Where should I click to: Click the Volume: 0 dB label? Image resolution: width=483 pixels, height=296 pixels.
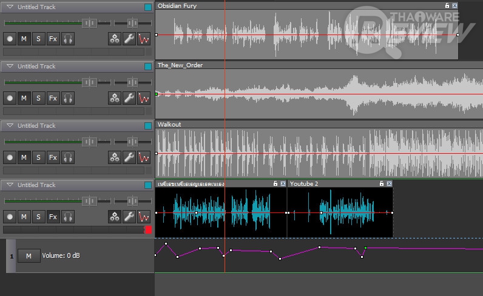(61, 255)
